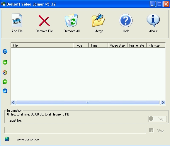Open Help via the question mark icon

126,21
